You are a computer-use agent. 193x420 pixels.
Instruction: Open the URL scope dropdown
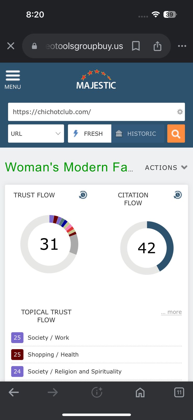[x=36, y=134]
